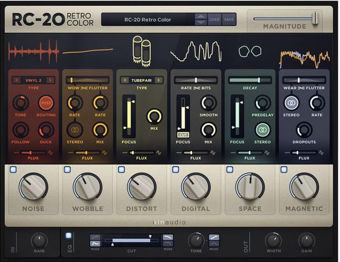Select next noise type right of VINYL 2
This screenshot has width=340, height=262.
50,80
